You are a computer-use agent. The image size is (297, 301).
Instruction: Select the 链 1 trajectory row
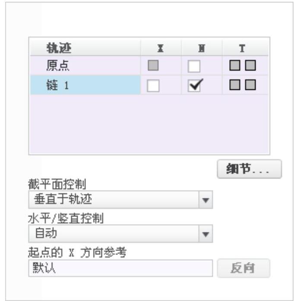pyautogui.click(x=85, y=85)
